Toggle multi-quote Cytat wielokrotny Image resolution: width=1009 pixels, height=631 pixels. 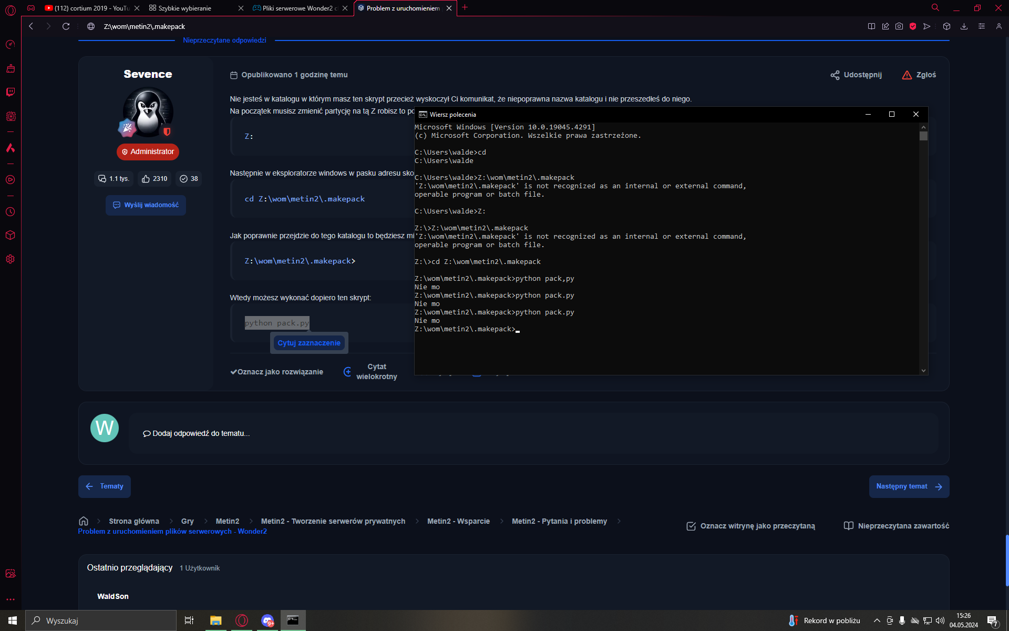coord(370,372)
